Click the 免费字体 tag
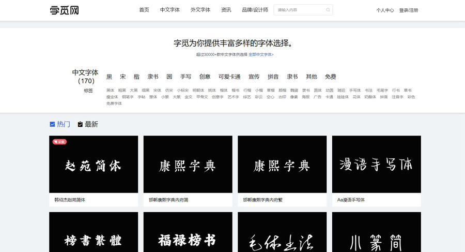 click(x=114, y=103)
